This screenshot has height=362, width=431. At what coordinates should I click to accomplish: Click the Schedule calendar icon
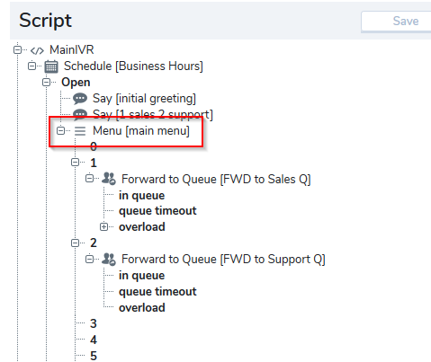point(51,66)
